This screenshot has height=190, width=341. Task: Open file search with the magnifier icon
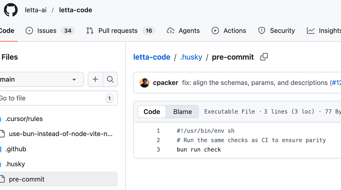click(110, 79)
